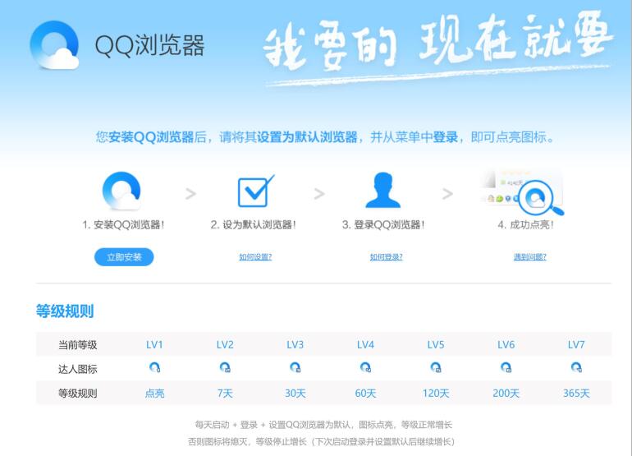Image resolution: width=632 pixels, height=456 pixels.
Task: Click the 点亮 rule cell
Action: pos(155,393)
